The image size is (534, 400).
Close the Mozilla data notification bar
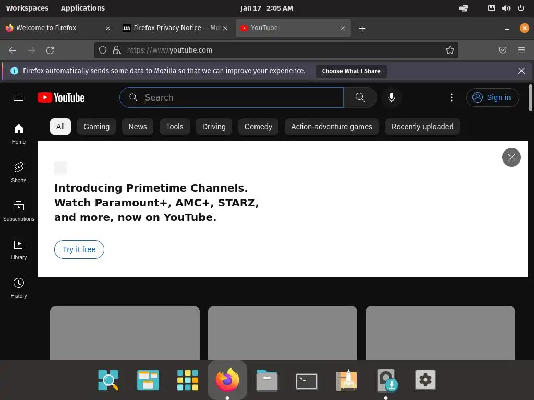click(x=521, y=71)
